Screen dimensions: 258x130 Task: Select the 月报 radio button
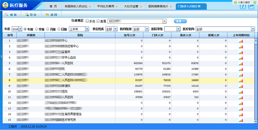48,29
